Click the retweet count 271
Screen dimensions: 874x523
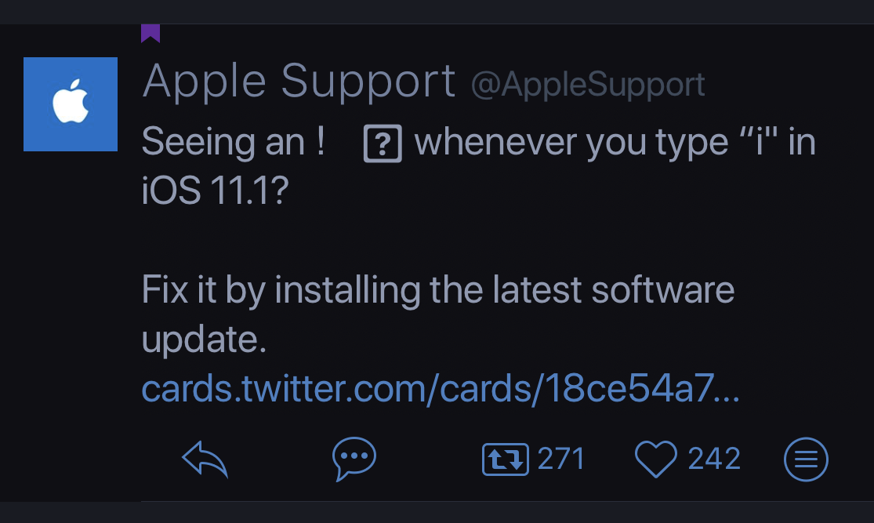561,459
